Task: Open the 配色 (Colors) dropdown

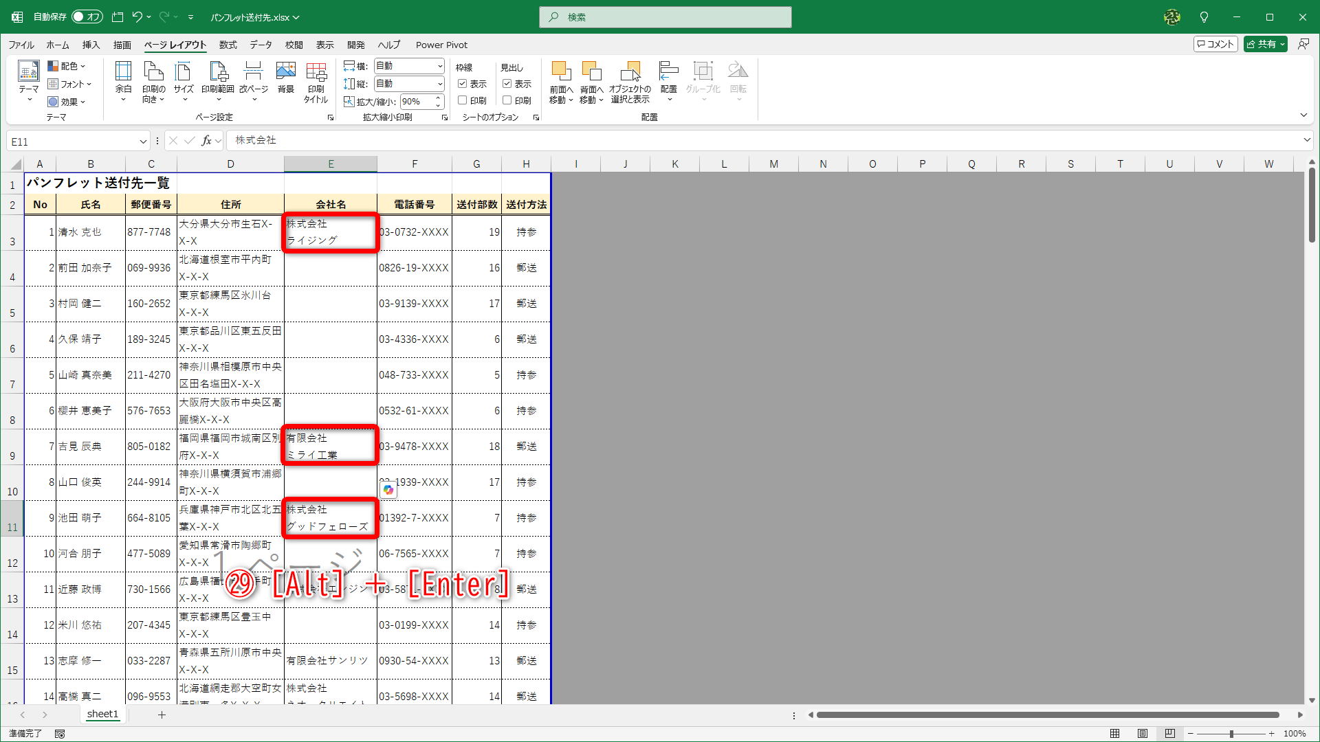Action: pyautogui.click(x=67, y=66)
